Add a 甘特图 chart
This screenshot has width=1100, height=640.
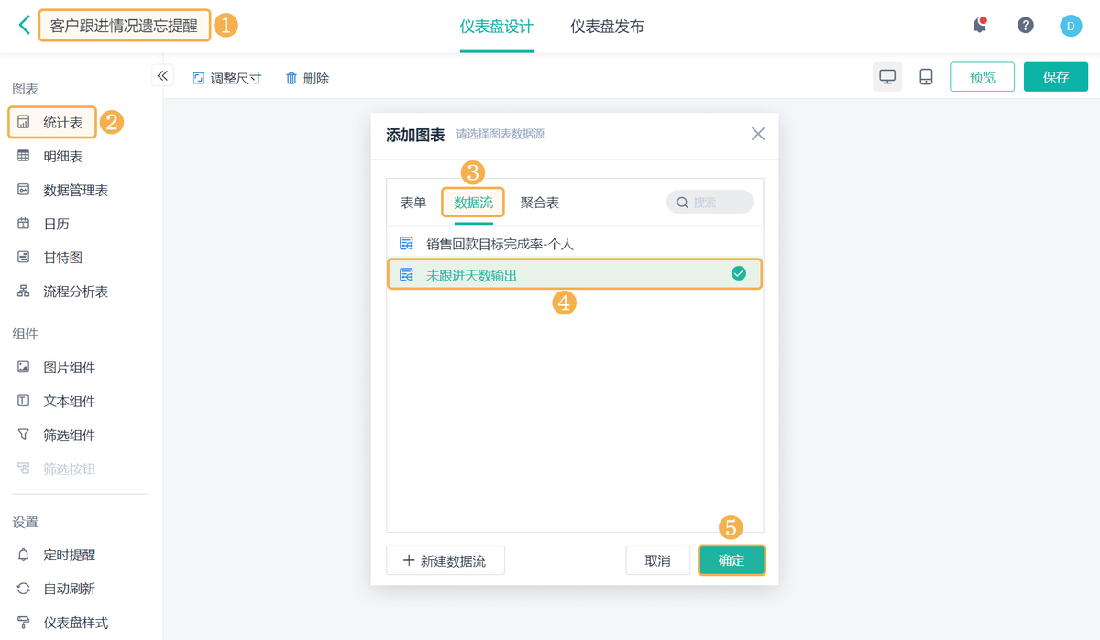point(62,258)
